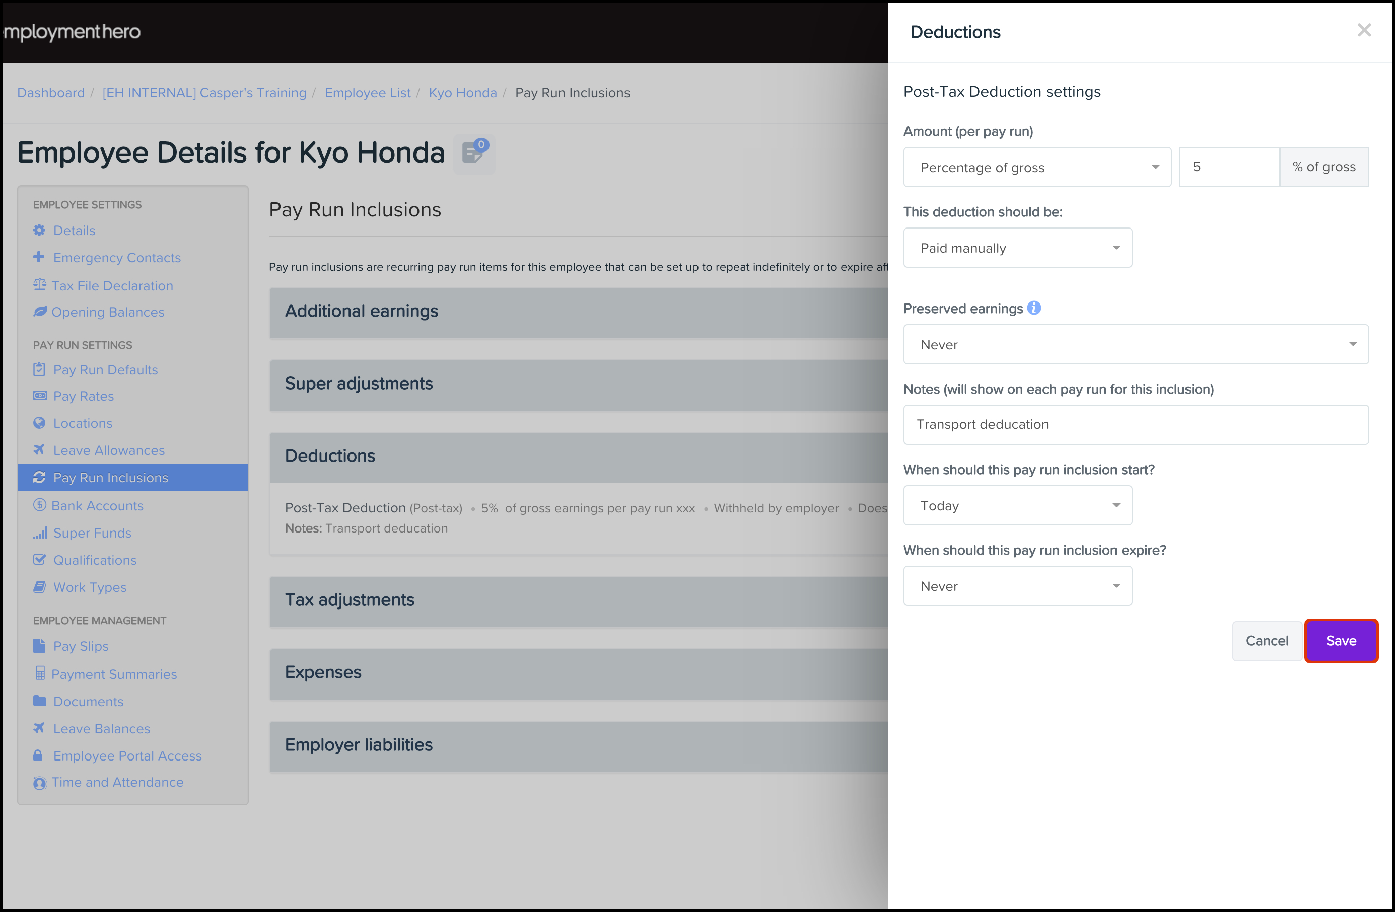This screenshot has height=912, width=1395.
Task: Click the gear icon next to Details
Action: (39, 230)
